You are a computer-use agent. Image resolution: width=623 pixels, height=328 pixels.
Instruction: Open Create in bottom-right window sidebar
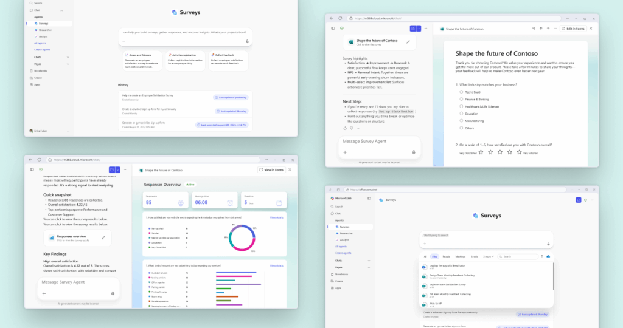point(336,281)
